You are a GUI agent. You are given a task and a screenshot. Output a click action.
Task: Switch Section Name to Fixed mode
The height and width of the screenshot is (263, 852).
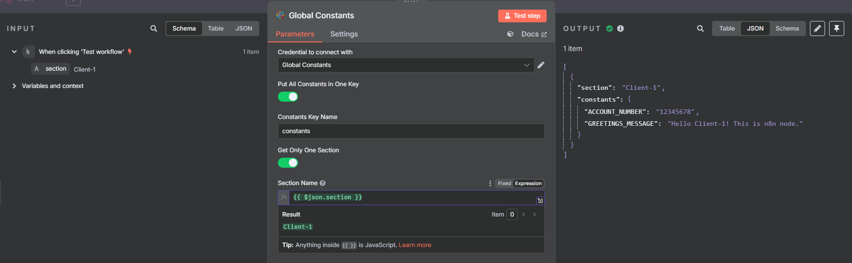click(505, 183)
